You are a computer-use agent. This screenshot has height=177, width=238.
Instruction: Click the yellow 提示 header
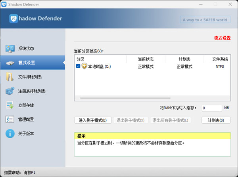click(152, 136)
